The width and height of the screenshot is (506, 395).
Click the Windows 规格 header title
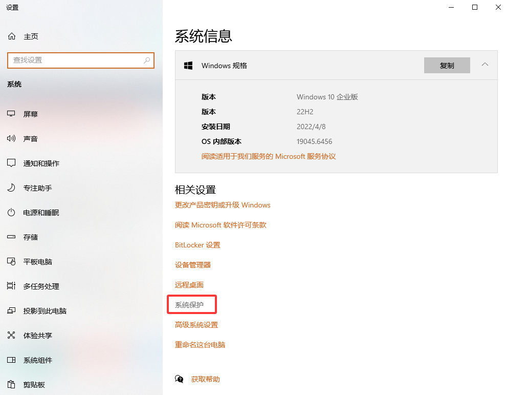(x=224, y=66)
